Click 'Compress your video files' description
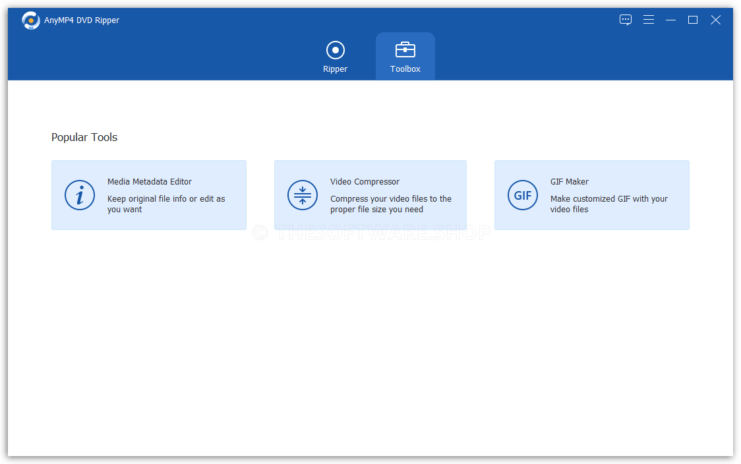The width and height of the screenshot is (741, 464). pyautogui.click(x=391, y=204)
